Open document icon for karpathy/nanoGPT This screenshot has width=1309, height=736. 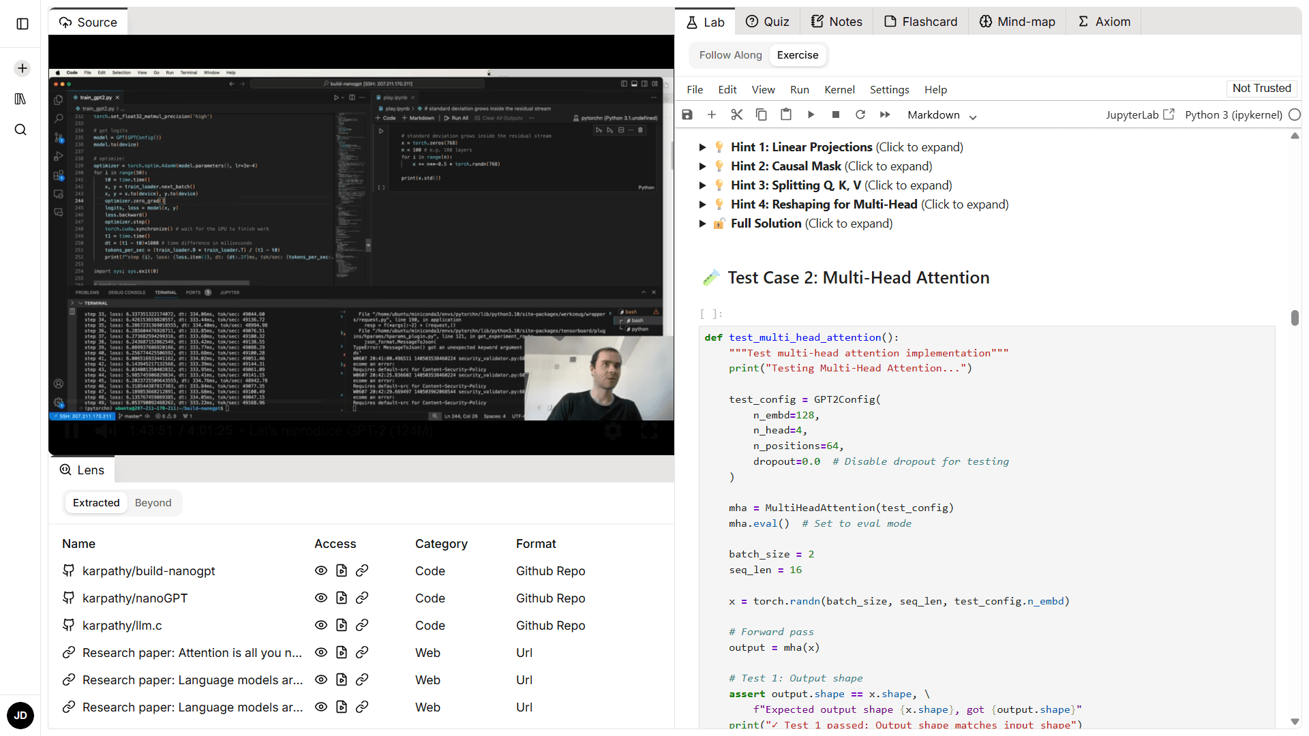(x=342, y=598)
